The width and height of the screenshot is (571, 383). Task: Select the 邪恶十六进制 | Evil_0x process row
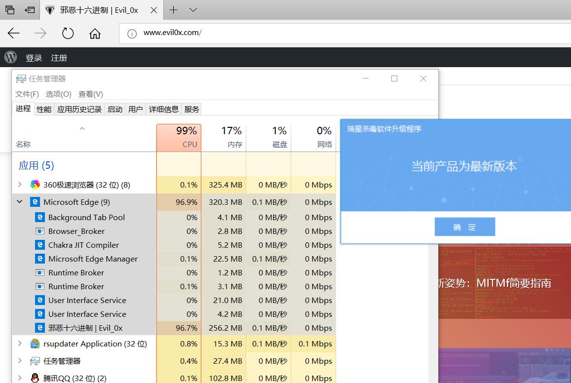click(174, 328)
